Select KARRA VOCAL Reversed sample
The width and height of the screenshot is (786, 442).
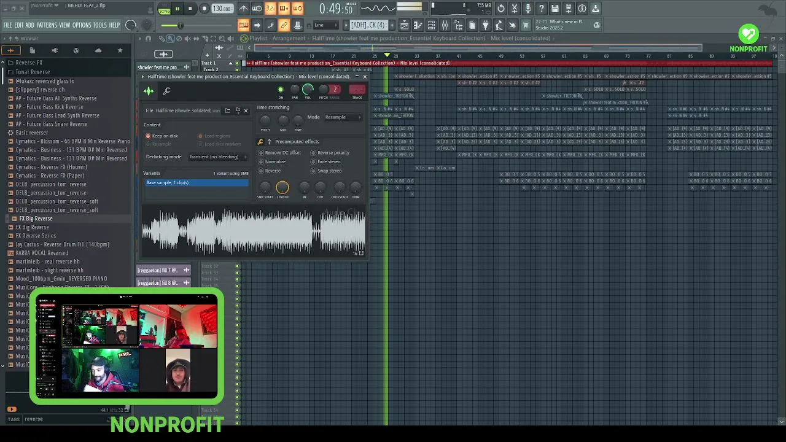click(42, 253)
